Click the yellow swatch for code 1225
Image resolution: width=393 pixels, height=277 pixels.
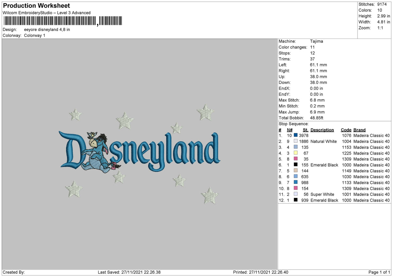pyautogui.click(x=296, y=153)
